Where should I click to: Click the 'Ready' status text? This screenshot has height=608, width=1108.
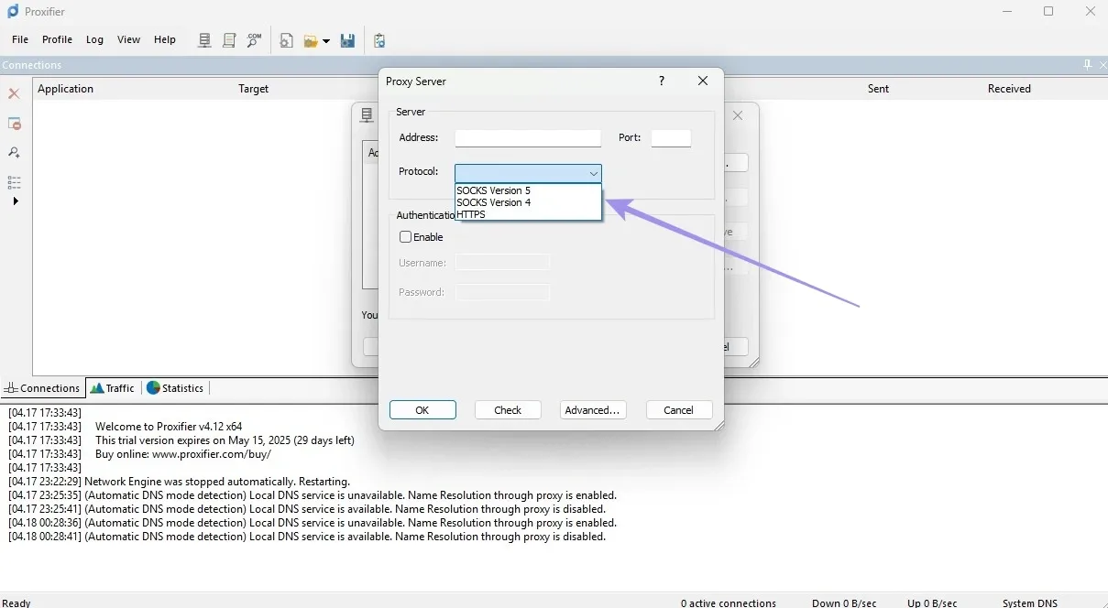(x=16, y=603)
